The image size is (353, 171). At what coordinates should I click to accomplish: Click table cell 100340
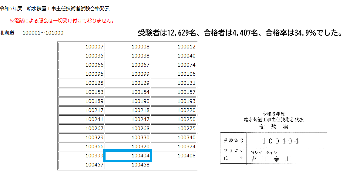(x=173, y=137)
